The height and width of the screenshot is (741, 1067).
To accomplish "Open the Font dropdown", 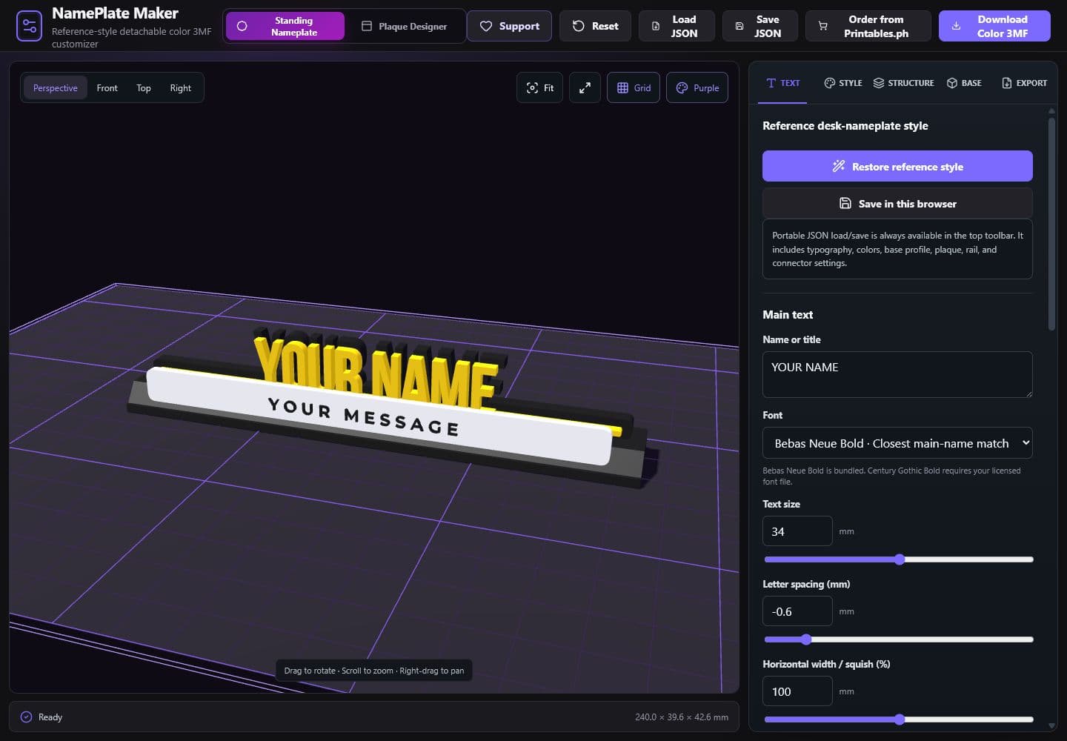I will click(897, 443).
